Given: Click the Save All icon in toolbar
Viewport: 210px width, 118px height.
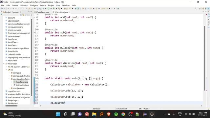Looking at the screenshot, I should pyautogui.click(x=40, y=9).
